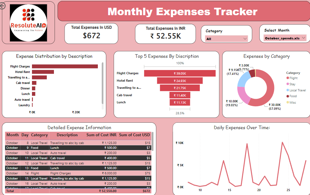Expand the Category chevron arrow
Viewport: 310px width, 195px height.
pyautogui.click(x=245, y=39)
